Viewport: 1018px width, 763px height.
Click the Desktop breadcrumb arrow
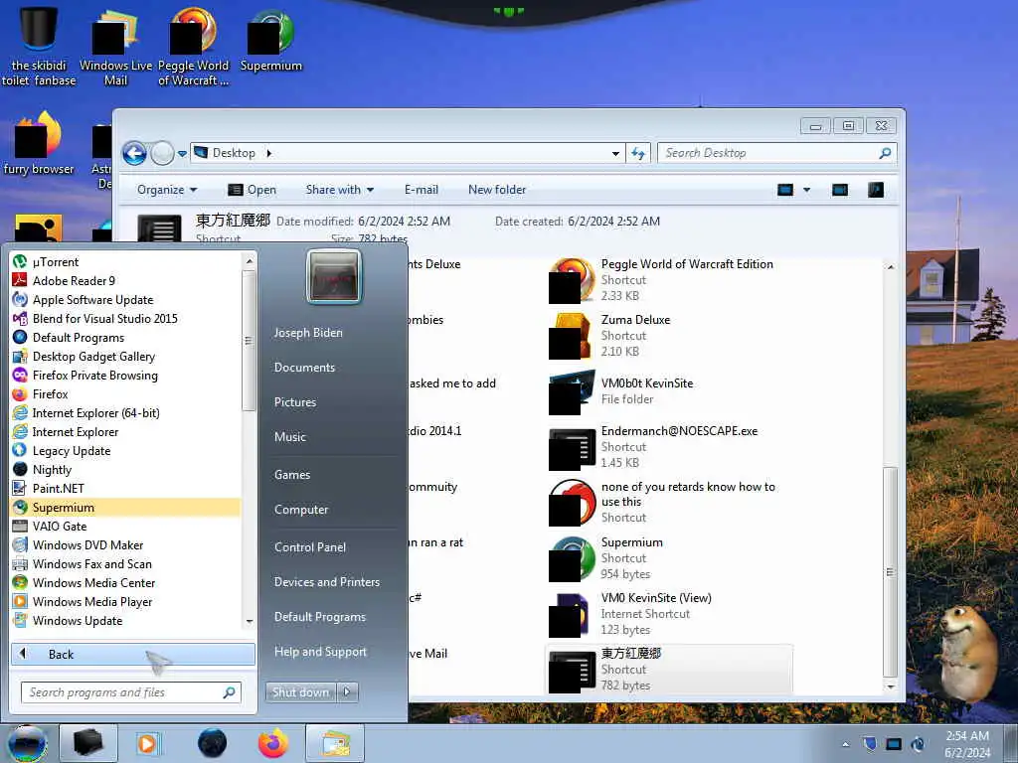(268, 153)
